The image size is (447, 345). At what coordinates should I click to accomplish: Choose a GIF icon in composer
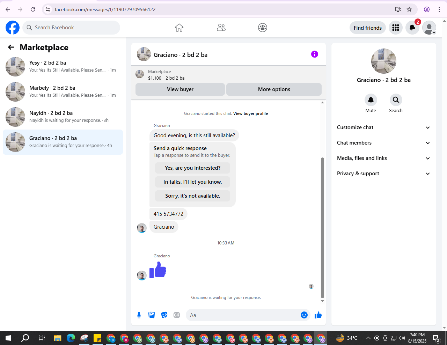(x=177, y=315)
